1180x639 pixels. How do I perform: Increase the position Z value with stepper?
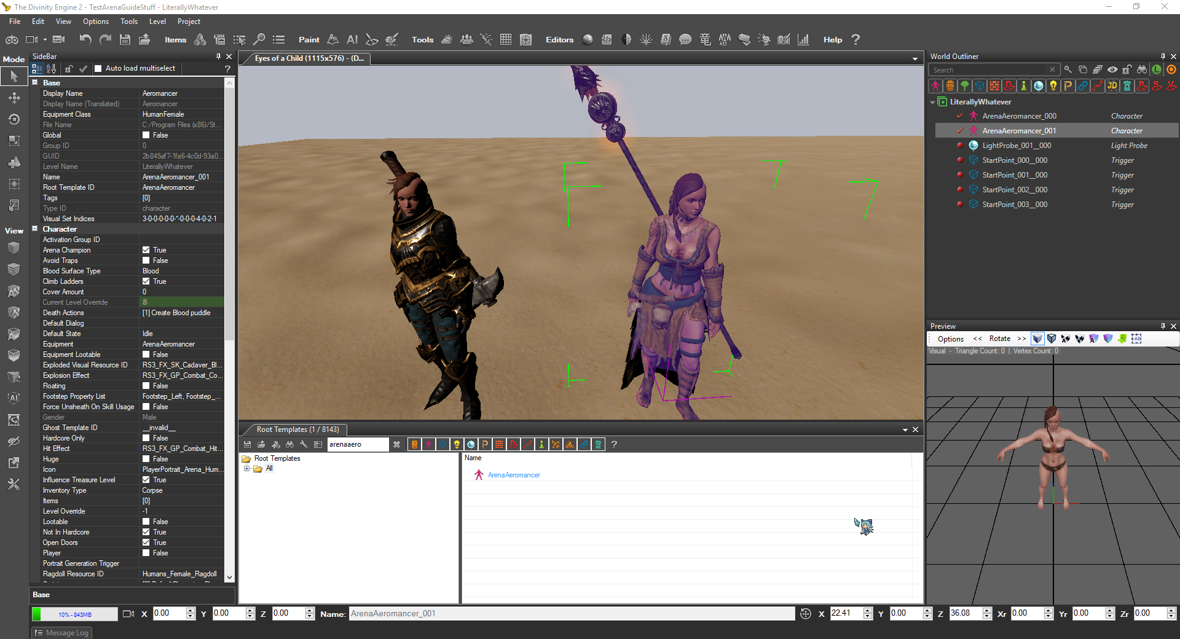coord(987,611)
